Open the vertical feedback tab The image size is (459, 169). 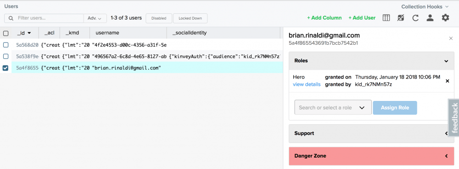454,118
